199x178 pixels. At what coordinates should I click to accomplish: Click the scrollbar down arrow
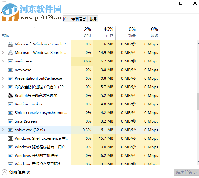pyautogui.click(x=198, y=162)
